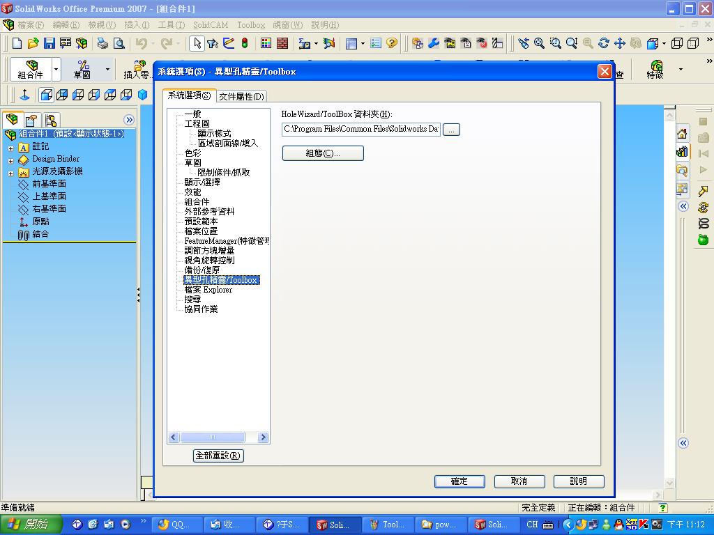Select 檔案位置 in options list

[201, 231]
